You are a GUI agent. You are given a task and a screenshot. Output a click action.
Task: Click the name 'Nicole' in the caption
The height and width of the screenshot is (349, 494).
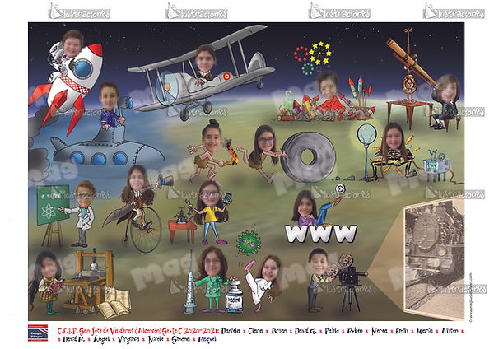coord(156,339)
